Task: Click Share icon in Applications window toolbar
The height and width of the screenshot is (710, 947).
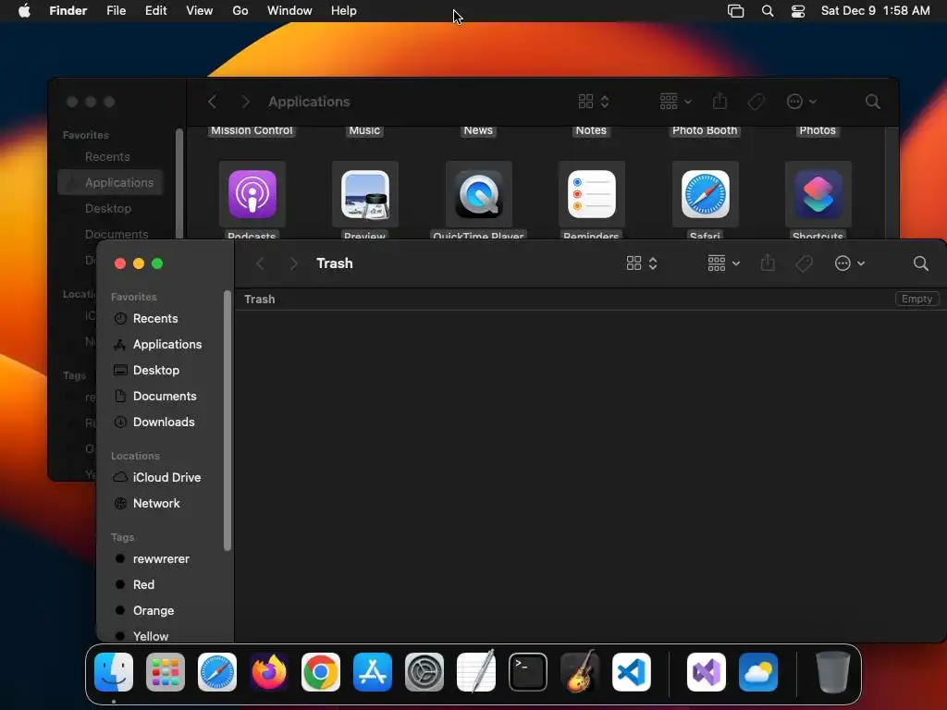Action: pos(719,101)
